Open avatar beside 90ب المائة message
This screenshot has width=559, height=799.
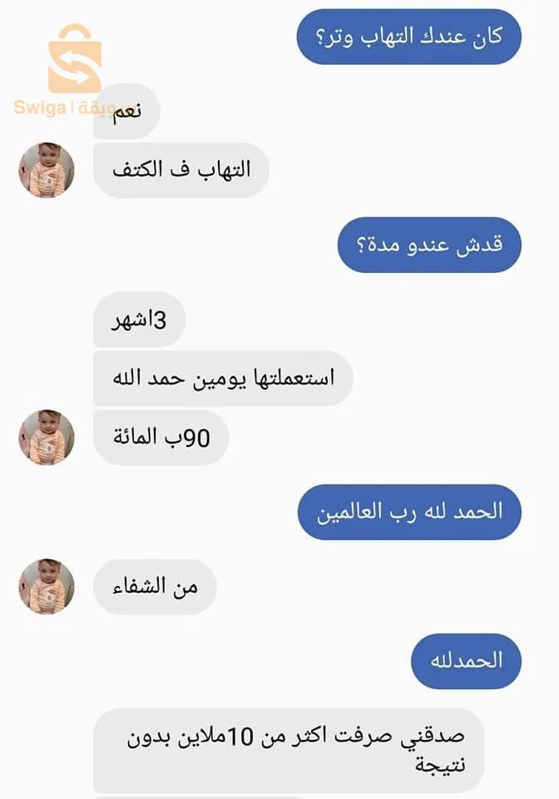pos(47,437)
